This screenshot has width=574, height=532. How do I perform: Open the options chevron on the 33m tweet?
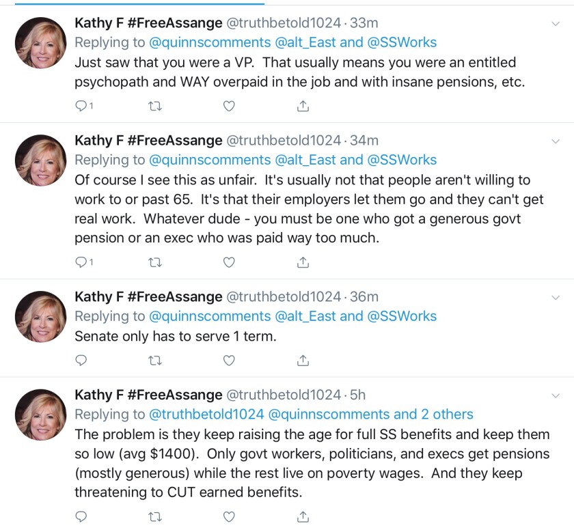click(x=556, y=24)
